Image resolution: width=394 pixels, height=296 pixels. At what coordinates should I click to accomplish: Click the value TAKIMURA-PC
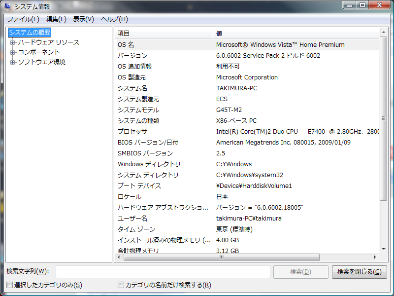(237, 88)
